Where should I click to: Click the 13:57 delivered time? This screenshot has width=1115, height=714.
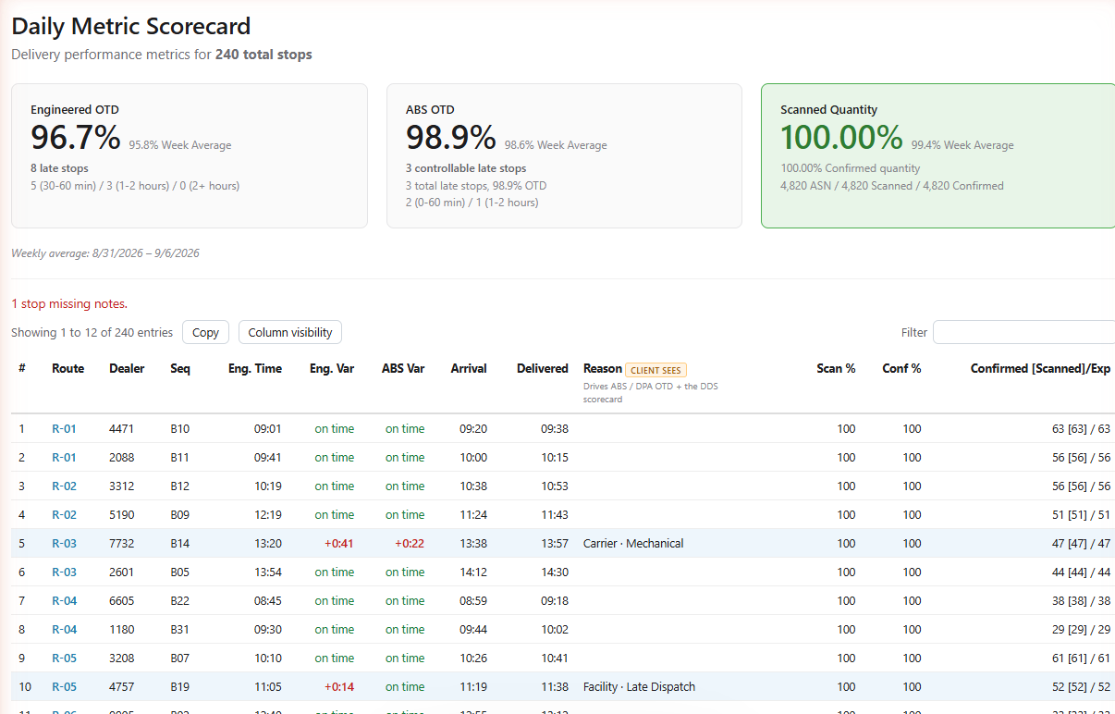pyautogui.click(x=555, y=543)
